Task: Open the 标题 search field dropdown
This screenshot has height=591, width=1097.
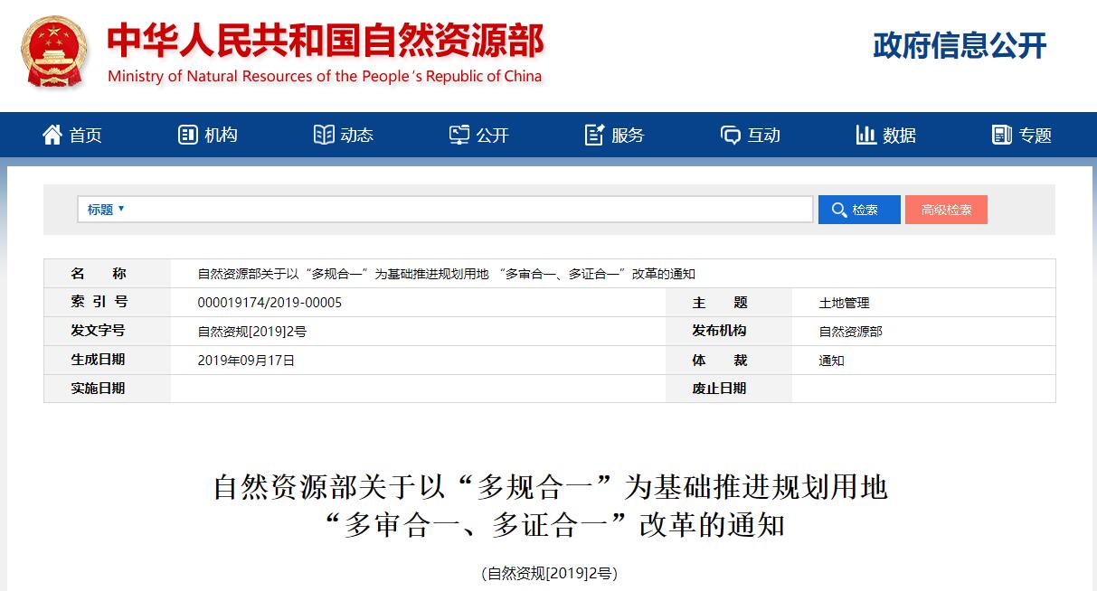Action: coord(106,210)
